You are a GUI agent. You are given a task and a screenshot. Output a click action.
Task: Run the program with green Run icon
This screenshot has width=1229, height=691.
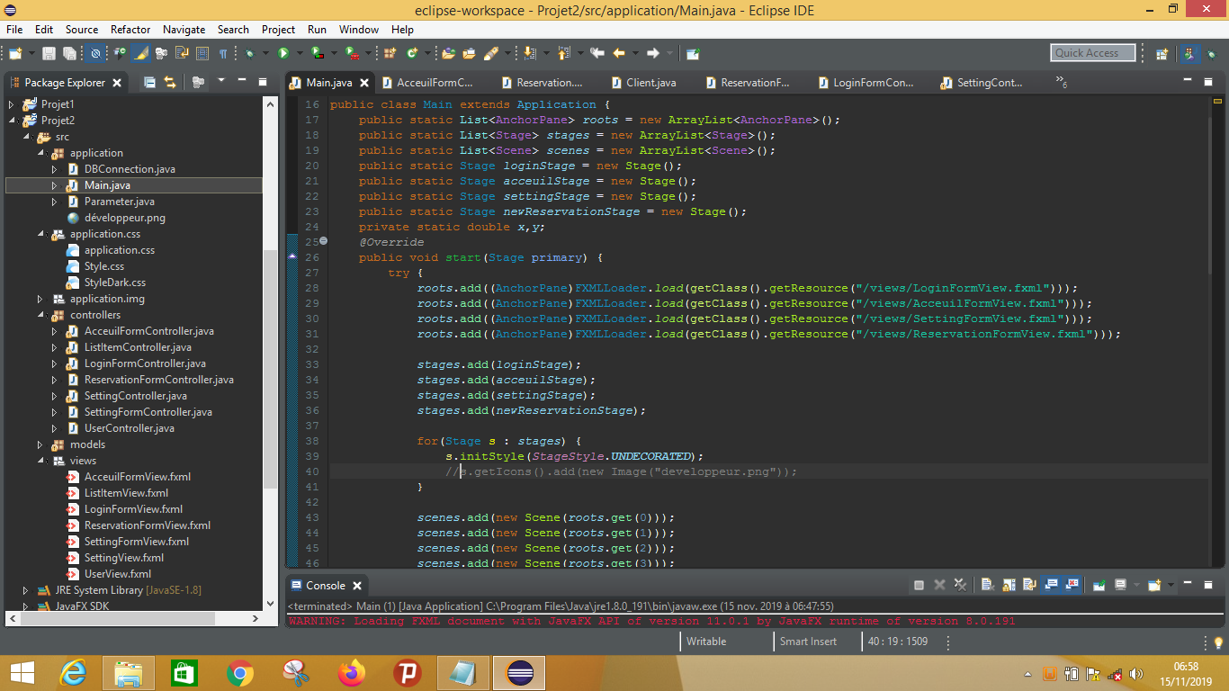283,53
